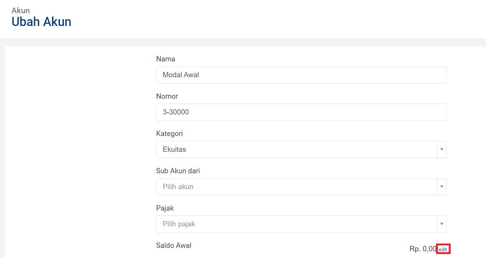Click the Nama field label

pos(165,59)
